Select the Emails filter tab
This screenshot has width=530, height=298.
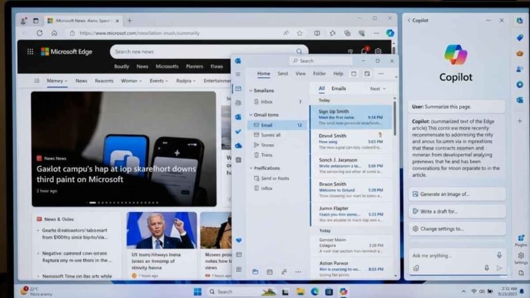click(x=339, y=89)
